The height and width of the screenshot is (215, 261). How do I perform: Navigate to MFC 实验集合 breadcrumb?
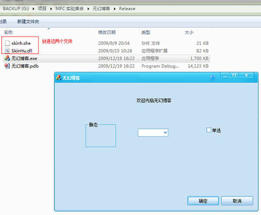tap(70, 9)
